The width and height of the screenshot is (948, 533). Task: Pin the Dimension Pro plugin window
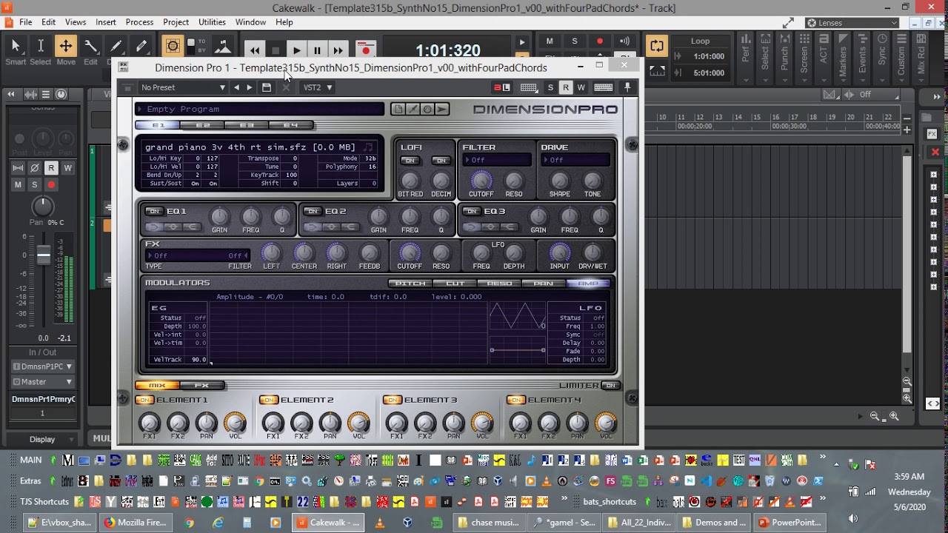click(627, 87)
